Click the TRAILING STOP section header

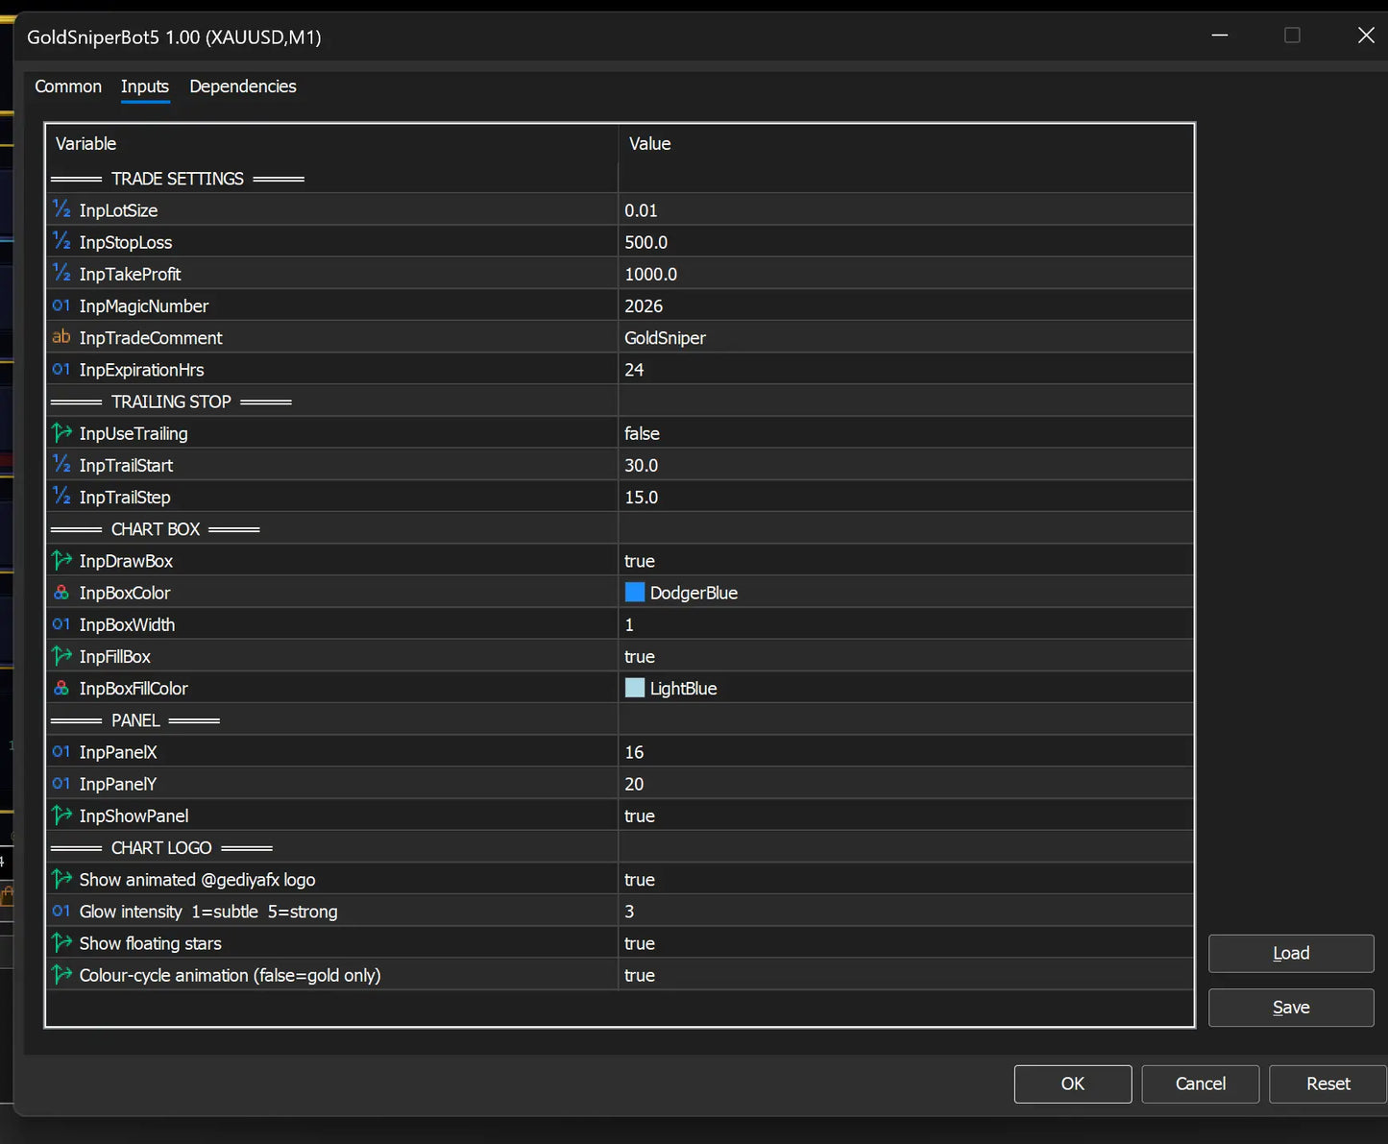(x=171, y=402)
